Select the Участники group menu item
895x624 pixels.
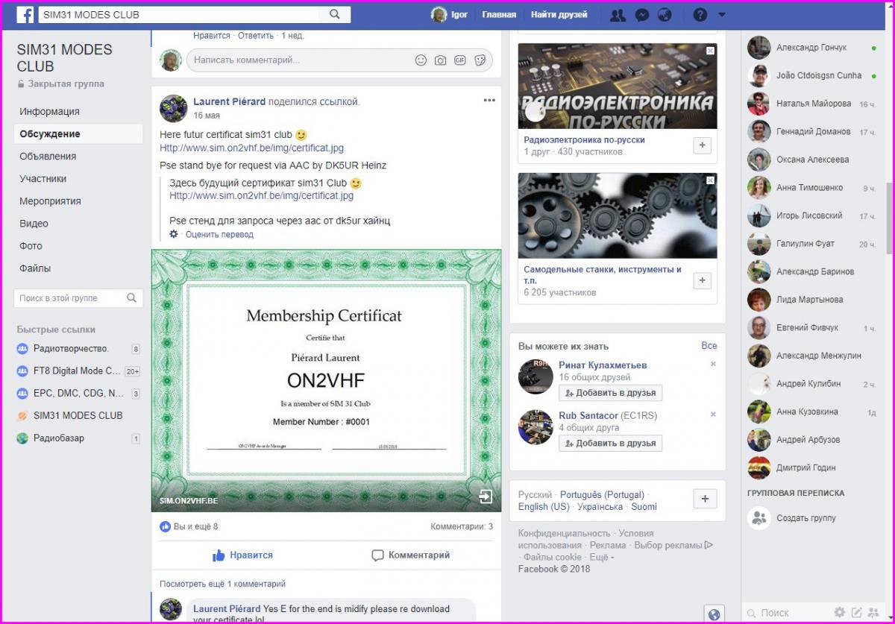[43, 179]
